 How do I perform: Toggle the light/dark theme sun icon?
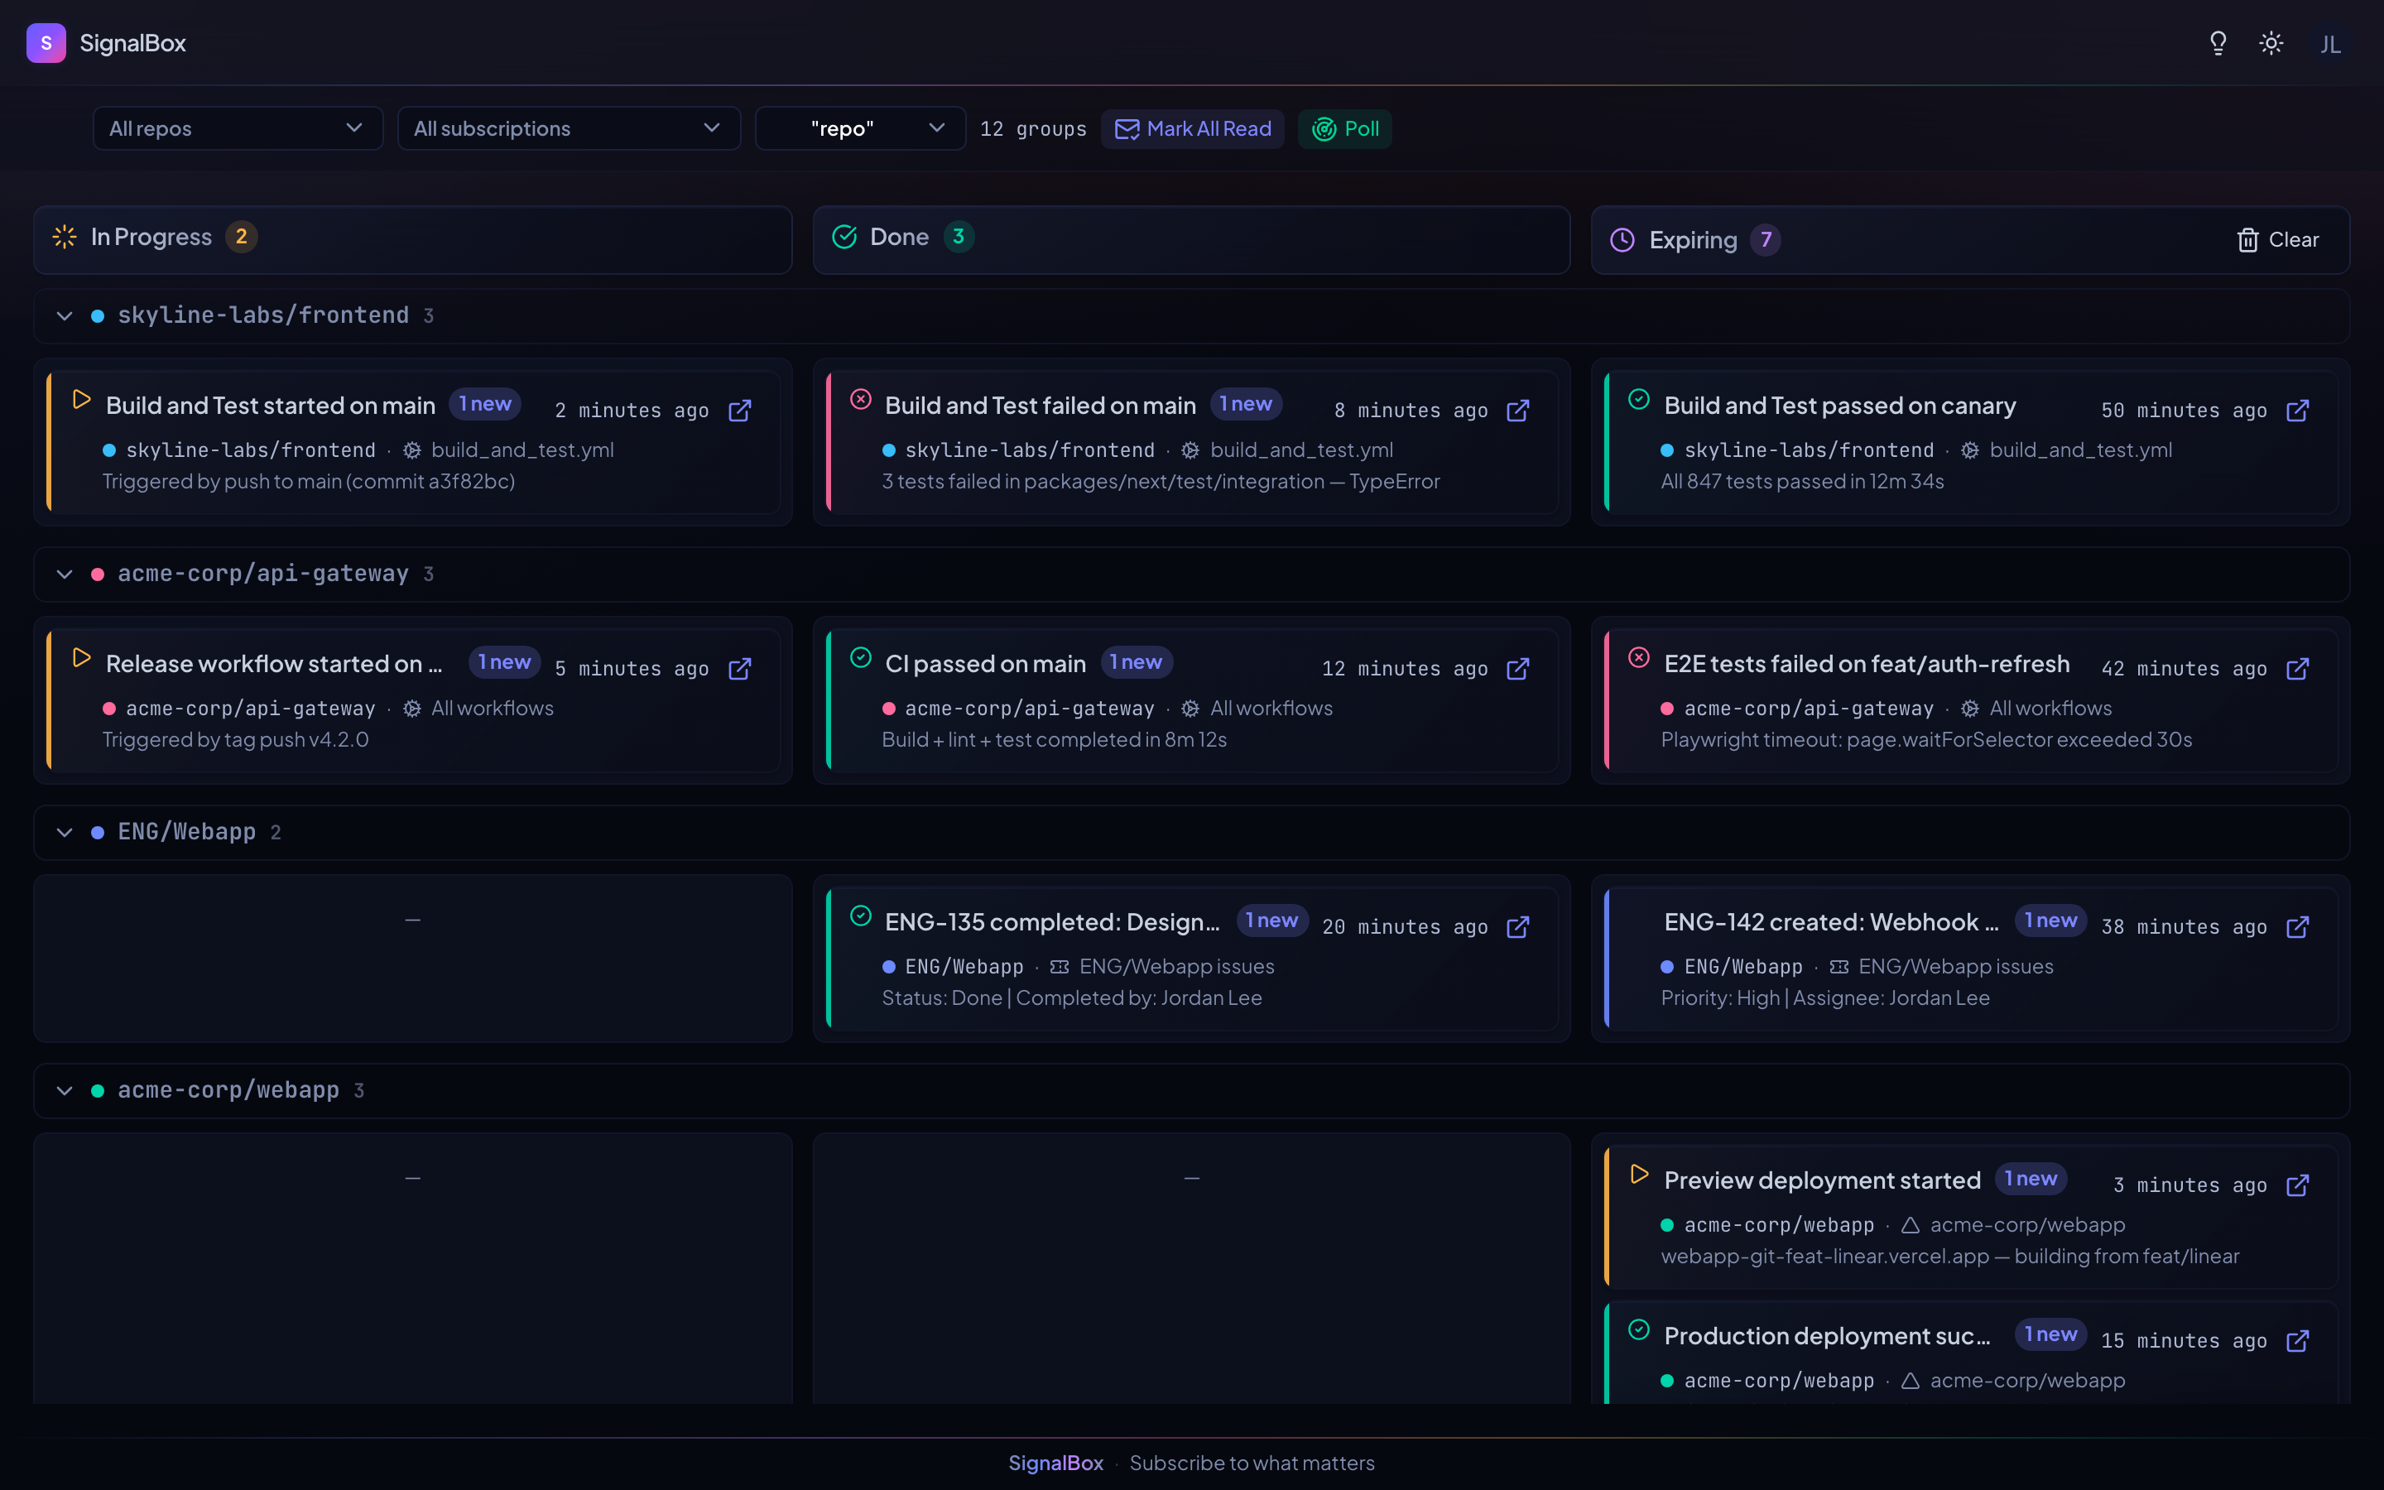point(2271,43)
